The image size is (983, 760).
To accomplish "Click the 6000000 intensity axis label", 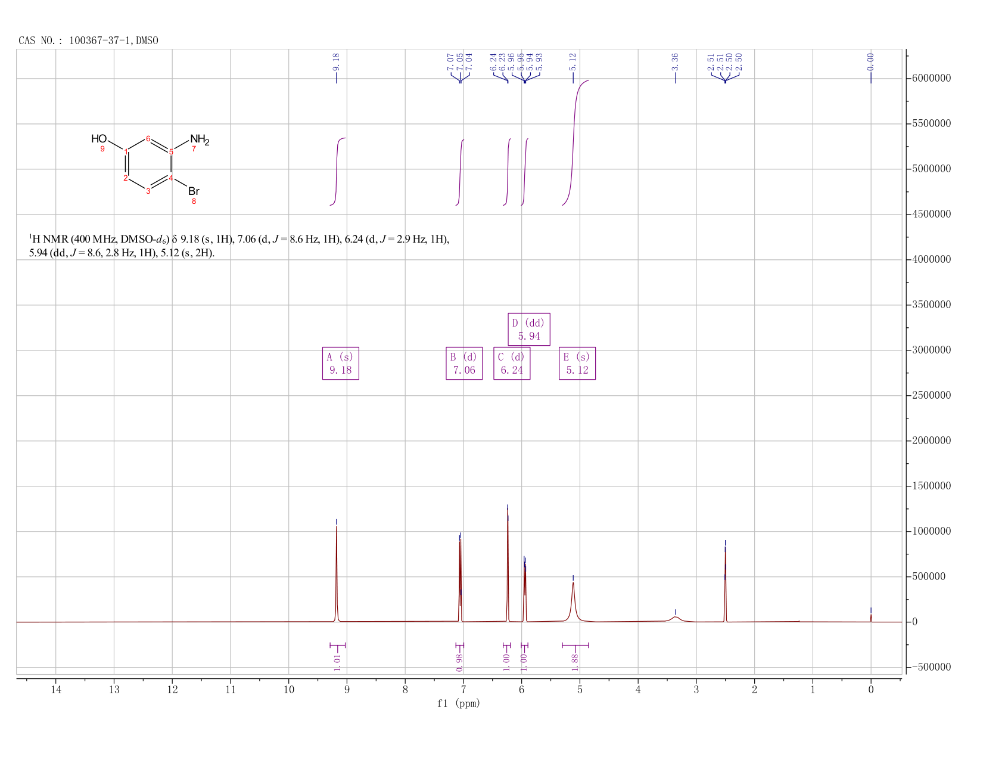I will (931, 79).
